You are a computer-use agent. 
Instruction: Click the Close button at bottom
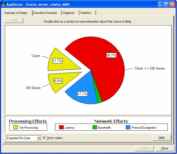(x=165, y=148)
